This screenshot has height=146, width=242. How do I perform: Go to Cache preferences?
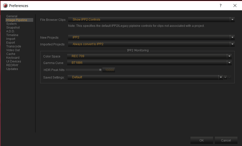point(11,54)
